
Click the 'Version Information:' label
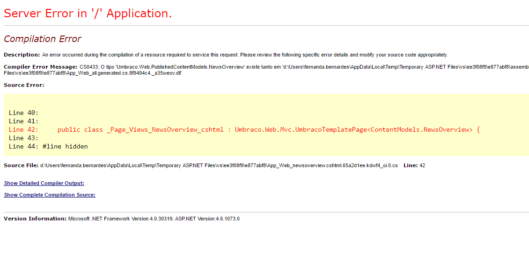(x=35, y=219)
